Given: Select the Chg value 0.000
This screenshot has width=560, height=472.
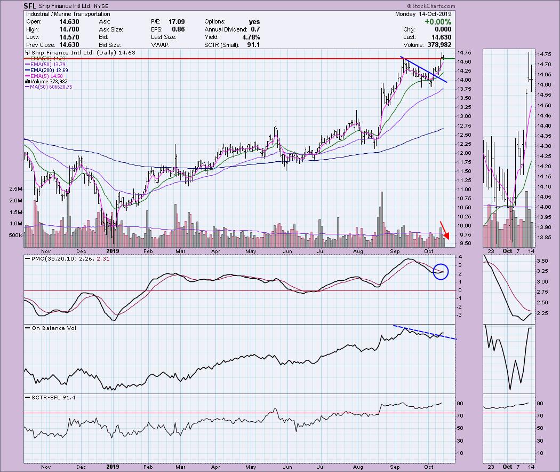Looking at the screenshot, I should click(443, 29).
